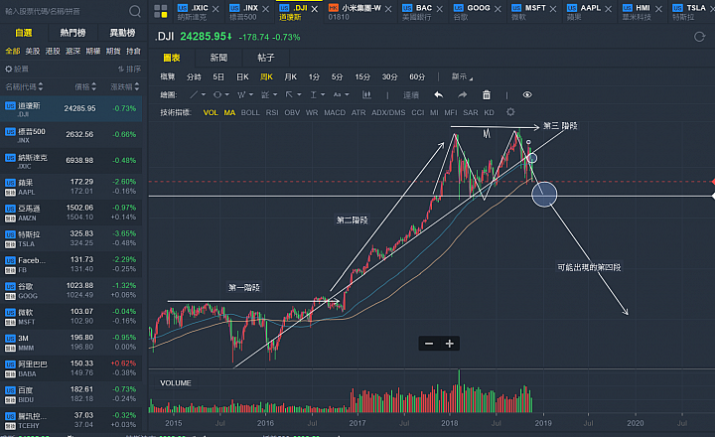Select the 日K timeframe
Screen dimensions: 715x437
click(242, 77)
